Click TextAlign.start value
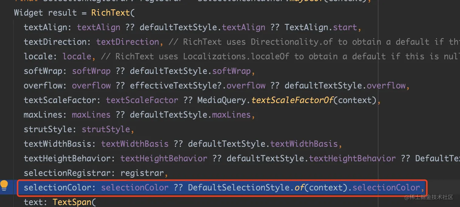460x207 pixels. point(320,27)
